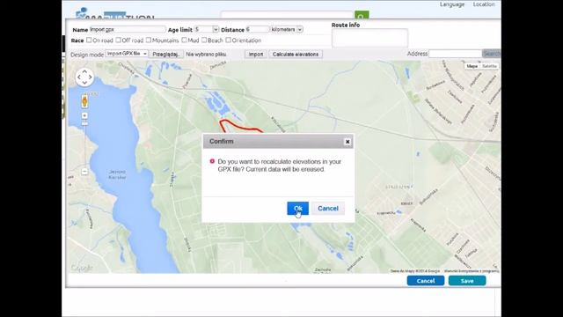Viewport: 563px width, 317px height.
Task: Click the Google logo on the map
Action: 82,268
